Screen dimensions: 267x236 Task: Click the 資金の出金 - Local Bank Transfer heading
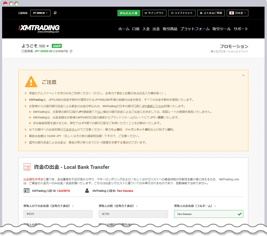point(71,167)
